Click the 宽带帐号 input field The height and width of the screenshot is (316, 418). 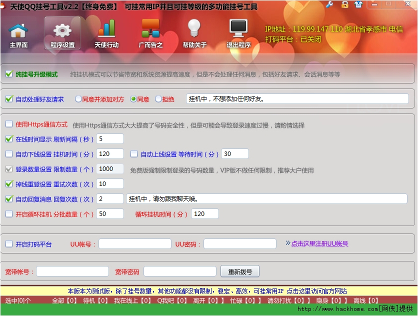(x=72, y=271)
